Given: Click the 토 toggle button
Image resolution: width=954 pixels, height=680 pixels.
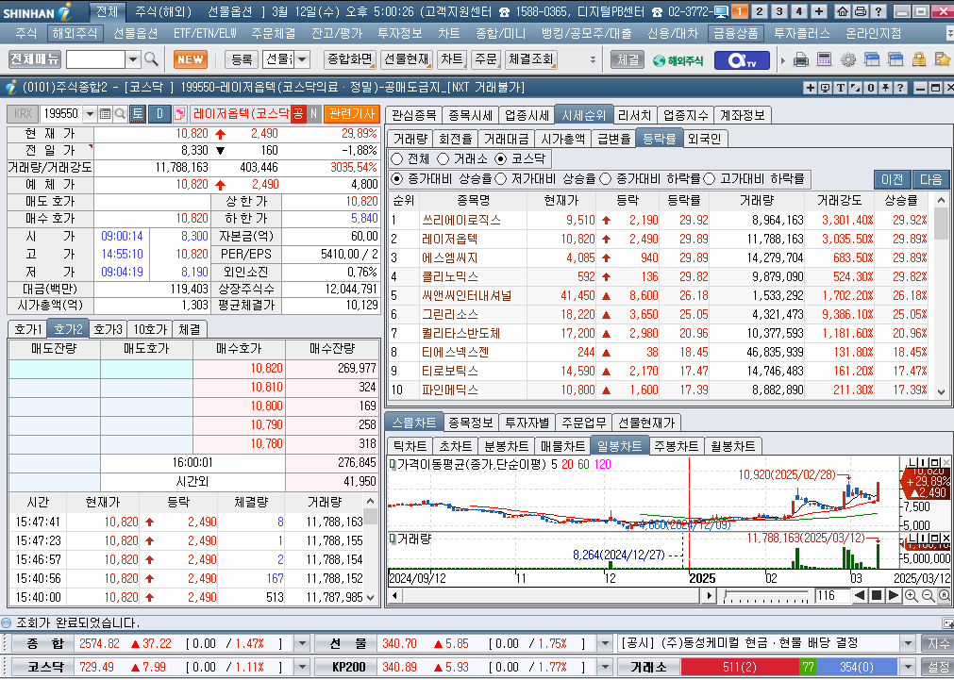Looking at the screenshot, I should click(138, 114).
